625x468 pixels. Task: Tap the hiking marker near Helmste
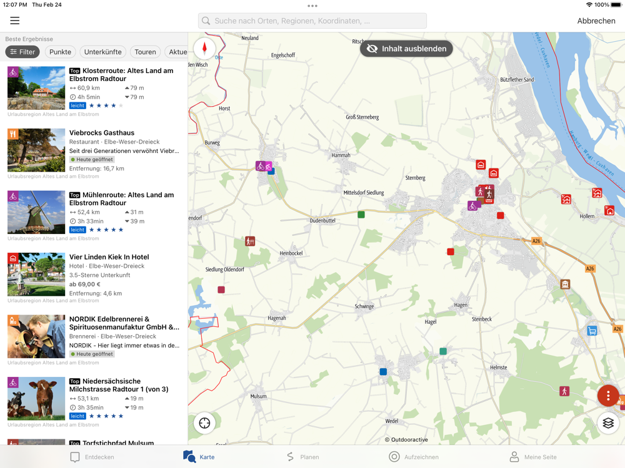pos(564,391)
